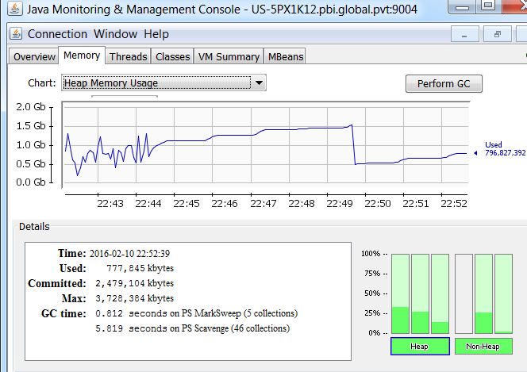Select the first heap memory pool bar

point(401,293)
